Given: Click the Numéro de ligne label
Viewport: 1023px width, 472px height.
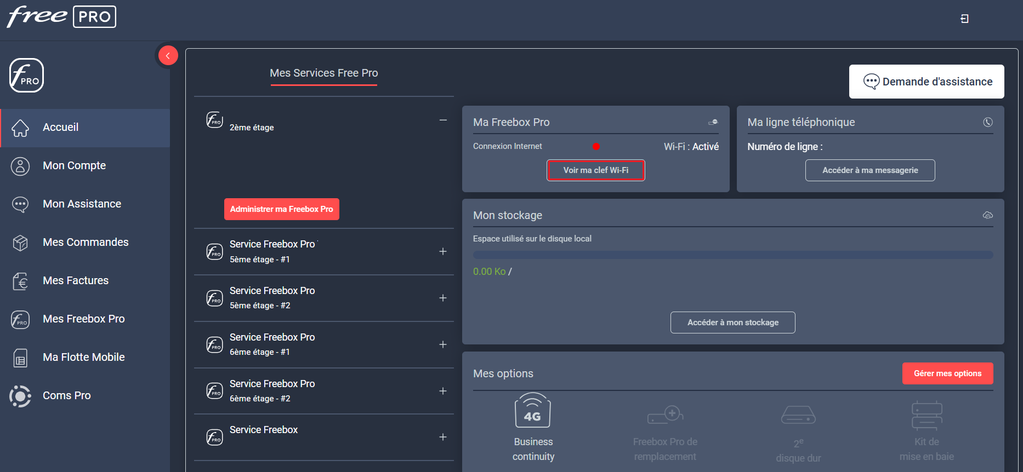Looking at the screenshot, I should pos(785,147).
